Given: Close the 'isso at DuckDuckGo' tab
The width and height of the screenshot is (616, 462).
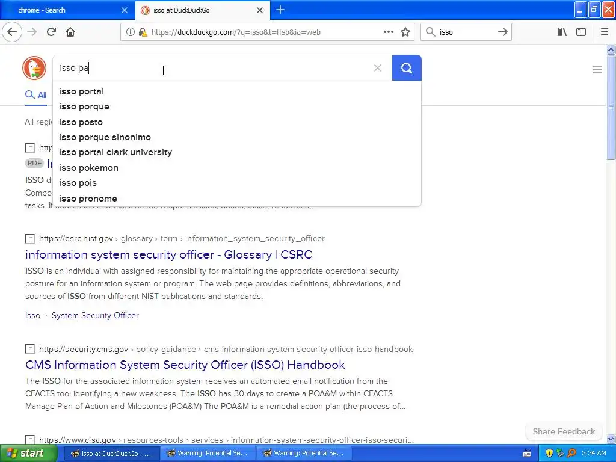Looking at the screenshot, I should click(260, 10).
